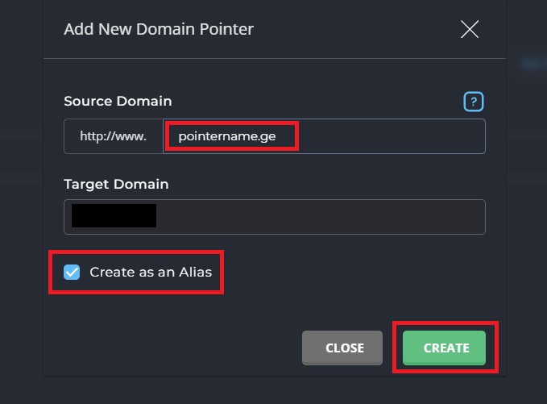Click the horizontal divider under the dialog title
The width and height of the screenshot is (547, 404).
[275, 58]
